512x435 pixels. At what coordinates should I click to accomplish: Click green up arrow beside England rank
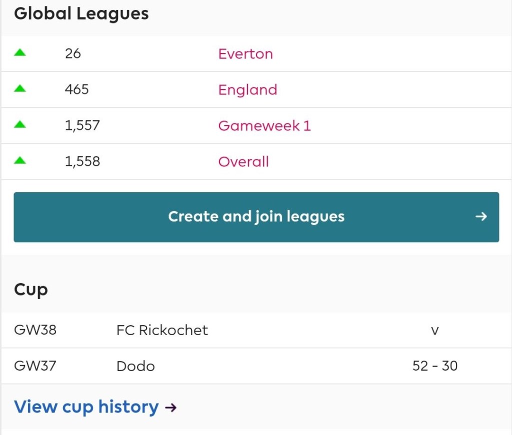(x=19, y=88)
